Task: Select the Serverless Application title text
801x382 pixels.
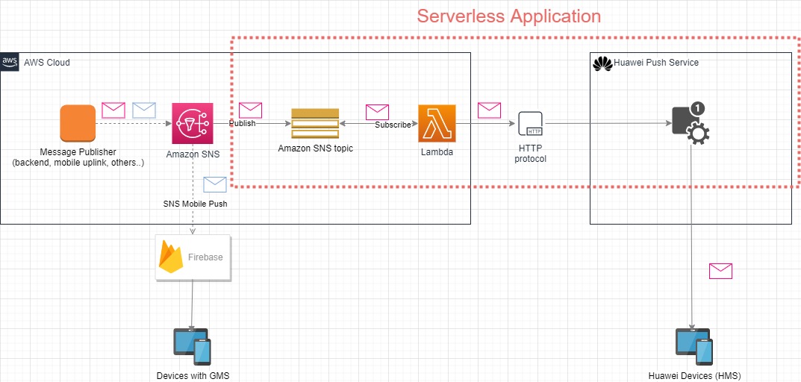Action: [x=509, y=16]
